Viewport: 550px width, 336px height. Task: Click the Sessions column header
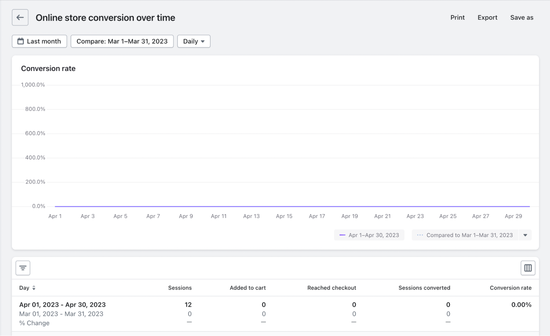coord(180,288)
